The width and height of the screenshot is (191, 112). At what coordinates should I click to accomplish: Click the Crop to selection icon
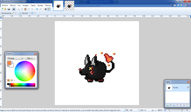coord(29,9)
